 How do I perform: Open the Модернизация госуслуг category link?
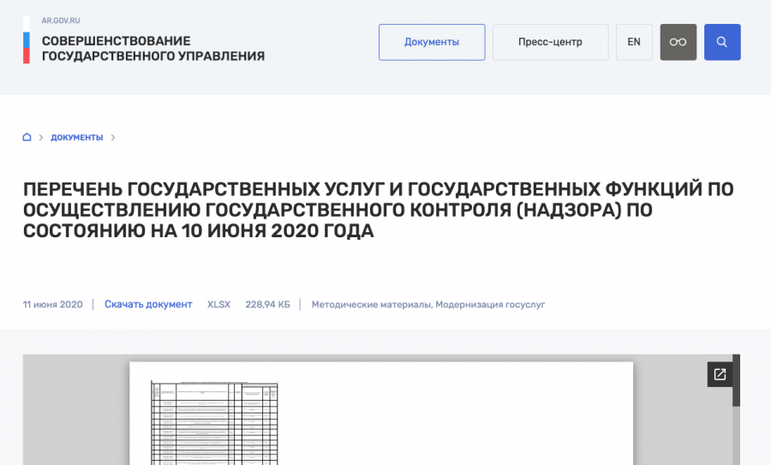pos(490,304)
